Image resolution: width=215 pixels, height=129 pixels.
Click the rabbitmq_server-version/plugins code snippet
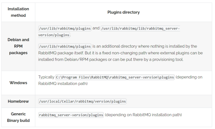[71, 115]
